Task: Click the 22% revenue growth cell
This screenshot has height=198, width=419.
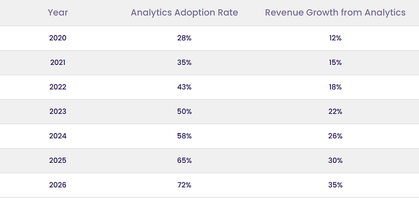Action: coord(335,112)
